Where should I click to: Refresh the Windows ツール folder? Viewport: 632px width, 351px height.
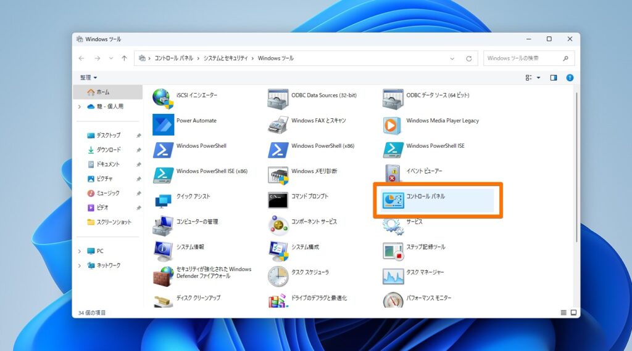pyautogui.click(x=469, y=58)
